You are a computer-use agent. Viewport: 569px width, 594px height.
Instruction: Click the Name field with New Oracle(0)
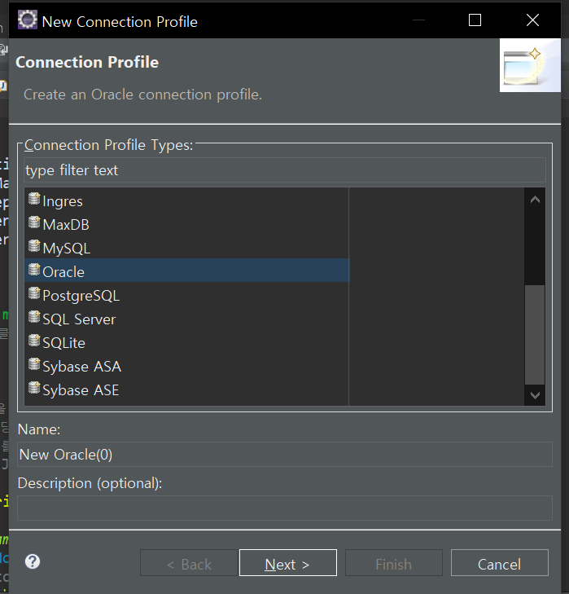[x=285, y=454]
